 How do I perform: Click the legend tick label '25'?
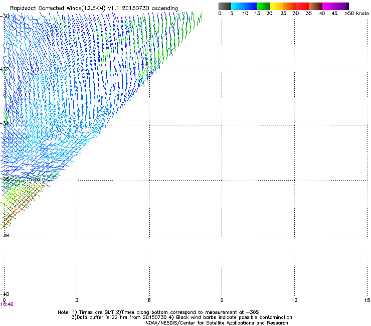283,14
